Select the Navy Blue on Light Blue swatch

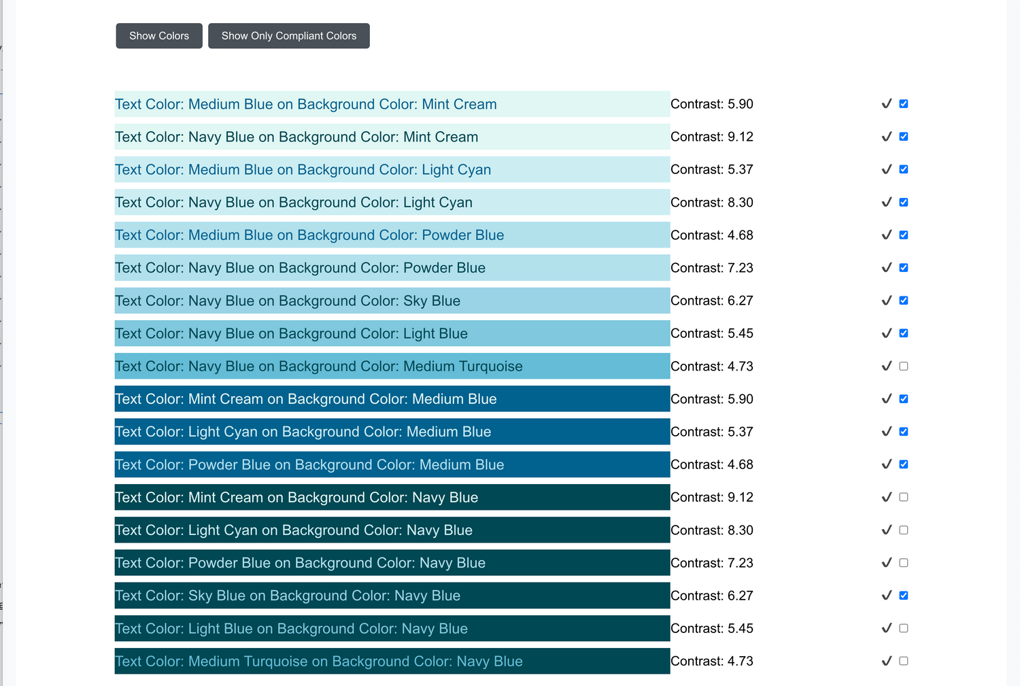pyautogui.click(x=392, y=334)
